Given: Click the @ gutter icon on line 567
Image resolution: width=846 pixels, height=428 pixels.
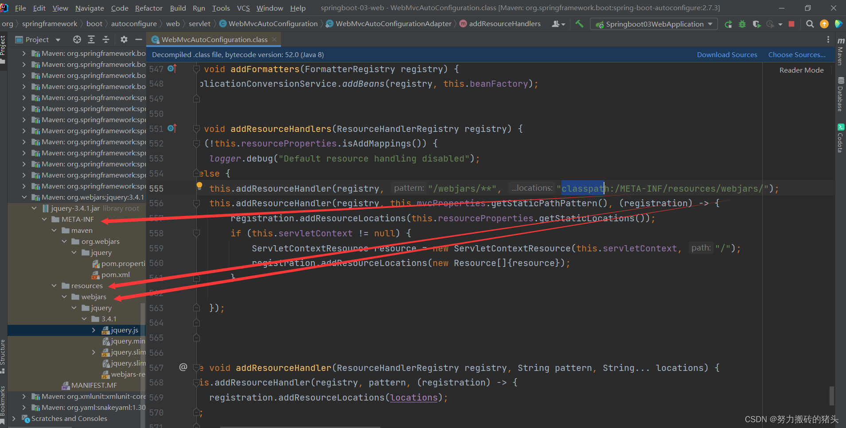Looking at the screenshot, I should pyautogui.click(x=183, y=367).
